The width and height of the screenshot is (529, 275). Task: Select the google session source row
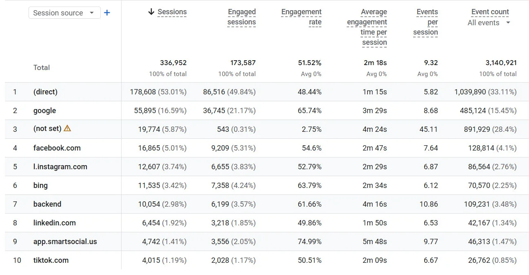pos(44,110)
